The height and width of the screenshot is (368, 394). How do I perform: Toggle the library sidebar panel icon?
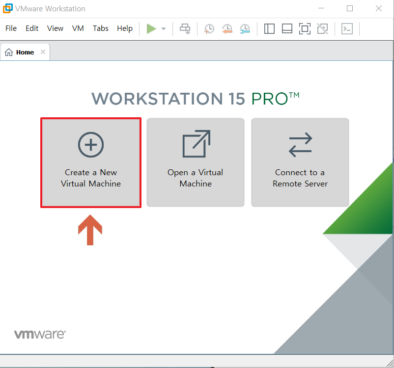tap(269, 28)
